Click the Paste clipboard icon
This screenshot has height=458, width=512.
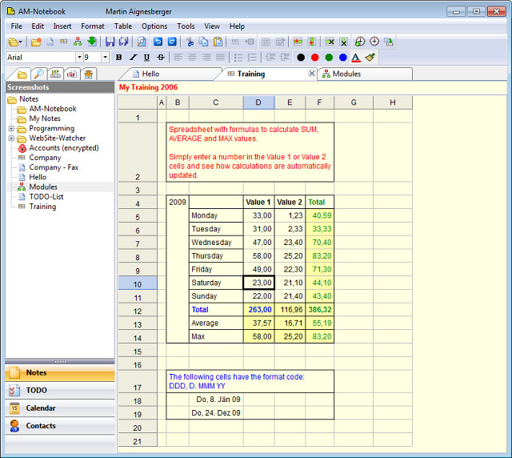[218, 42]
